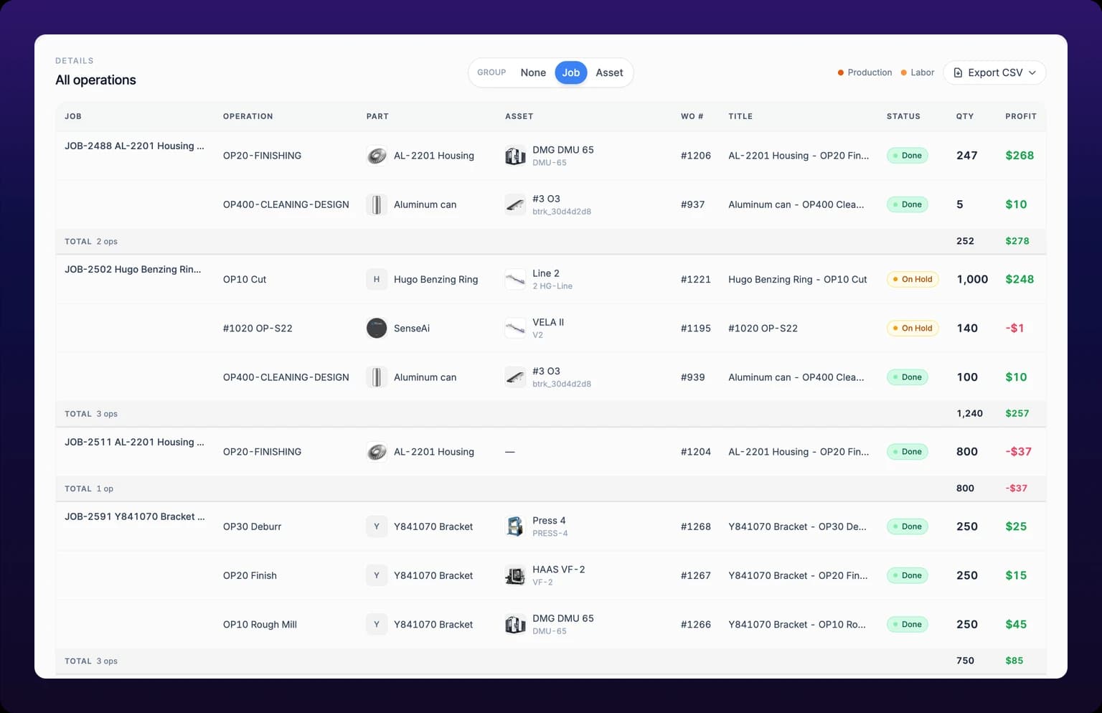
Task: Select the Job grouping option
Action: [x=571, y=72]
